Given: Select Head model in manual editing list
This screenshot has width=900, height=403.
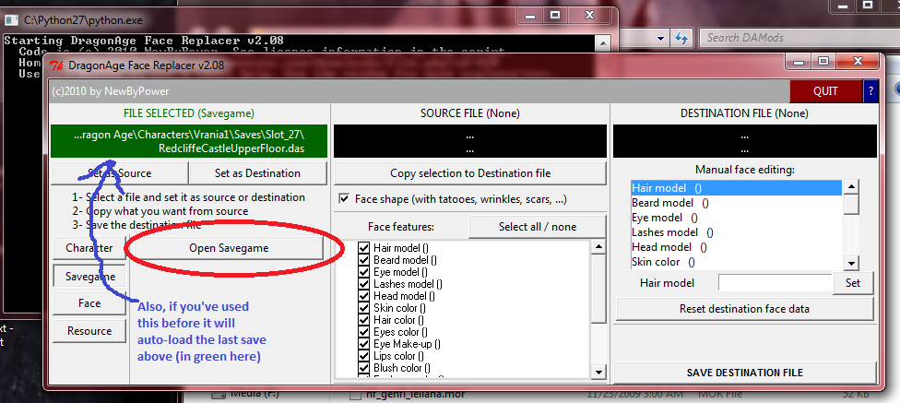Looking at the screenshot, I should [x=736, y=247].
